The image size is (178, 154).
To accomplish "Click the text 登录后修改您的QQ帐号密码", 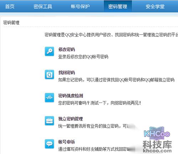I will pos(83,57).
